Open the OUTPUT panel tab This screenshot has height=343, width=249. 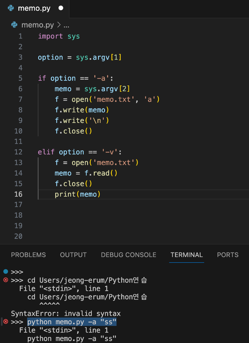(x=73, y=255)
